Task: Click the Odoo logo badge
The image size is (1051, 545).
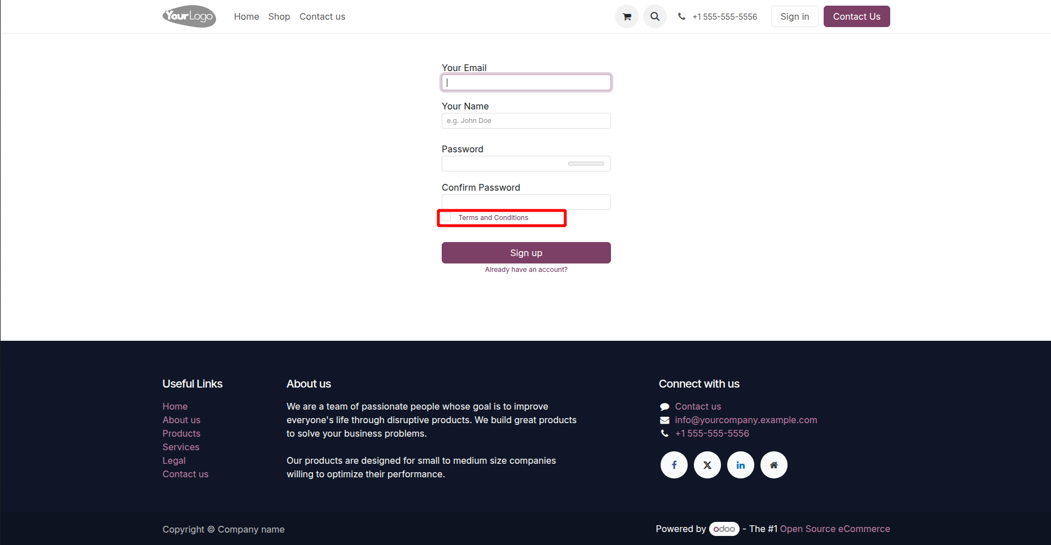Action: coord(724,529)
